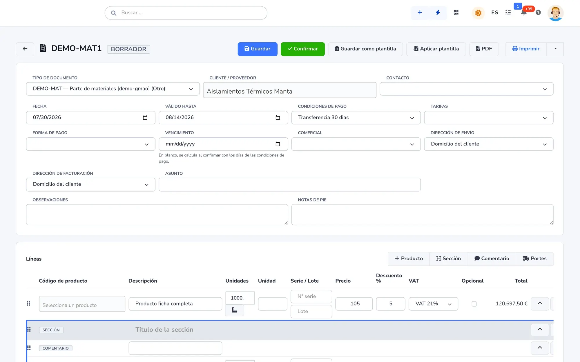The image size is (580, 362).
Task: Open the Vencimiento calendar picker icon
Action: pyautogui.click(x=278, y=144)
